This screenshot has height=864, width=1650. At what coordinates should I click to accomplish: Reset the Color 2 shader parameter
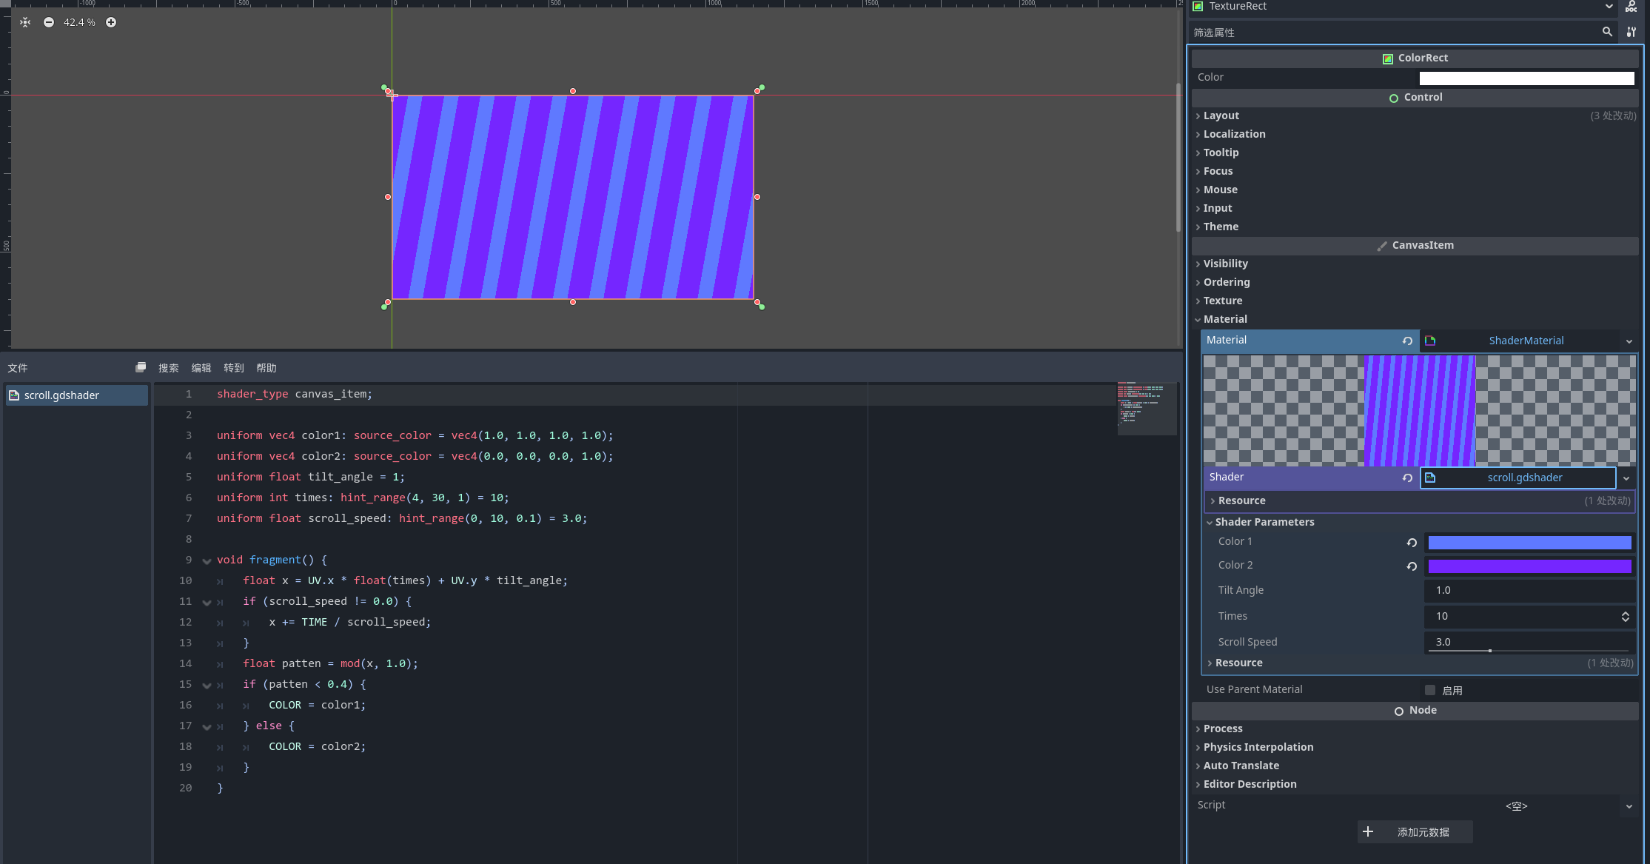pos(1412,566)
